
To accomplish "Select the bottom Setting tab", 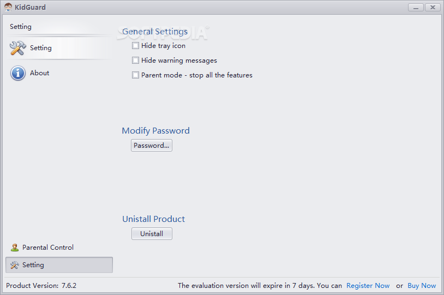I will [59, 265].
